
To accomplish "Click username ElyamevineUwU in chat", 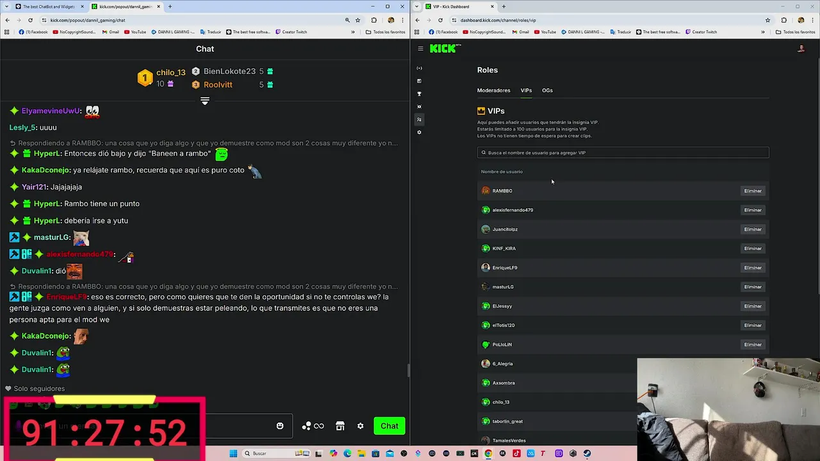I will pos(51,111).
